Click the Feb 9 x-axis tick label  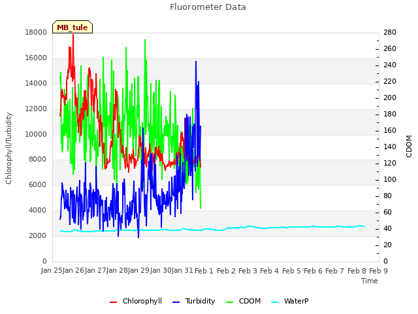379,271
